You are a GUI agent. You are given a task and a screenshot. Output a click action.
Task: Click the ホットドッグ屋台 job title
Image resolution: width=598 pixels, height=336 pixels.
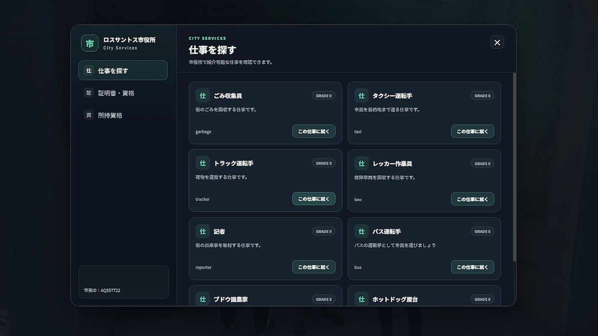(396, 299)
